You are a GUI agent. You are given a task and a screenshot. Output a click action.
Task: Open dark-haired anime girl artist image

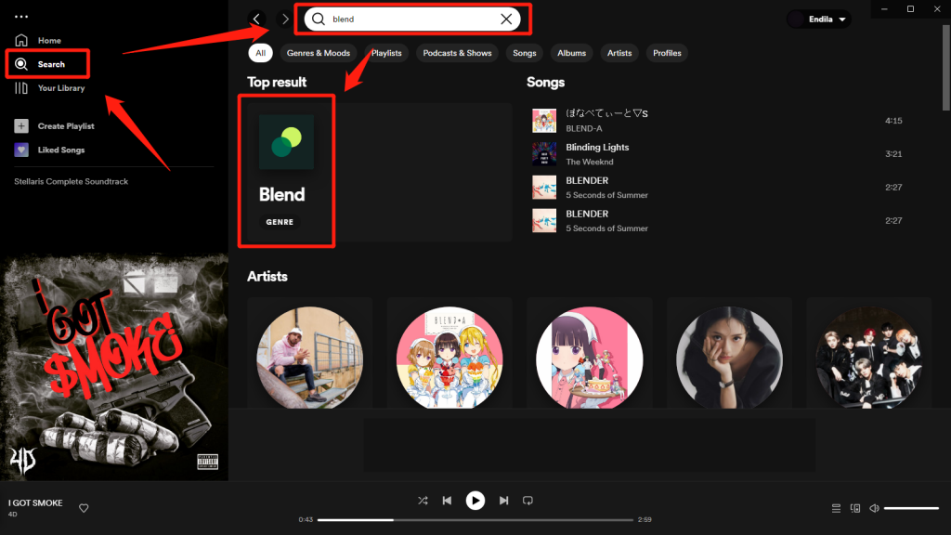click(590, 358)
